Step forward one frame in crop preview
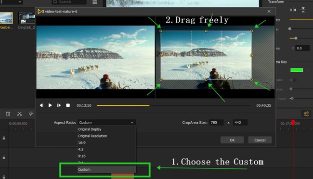This screenshot has width=313, height=179. pyautogui.click(x=59, y=105)
